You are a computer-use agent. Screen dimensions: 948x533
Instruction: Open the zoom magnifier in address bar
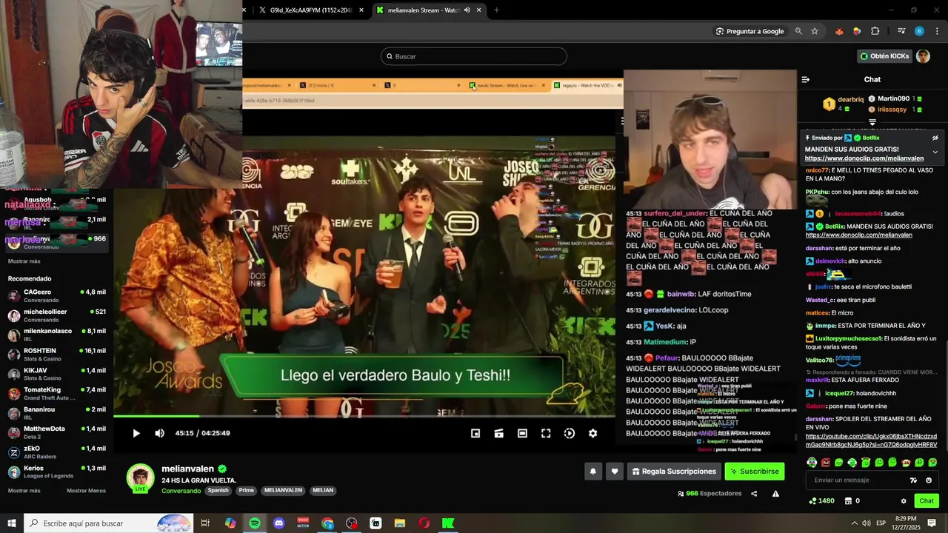pyautogui.click(x=798, y=31)
